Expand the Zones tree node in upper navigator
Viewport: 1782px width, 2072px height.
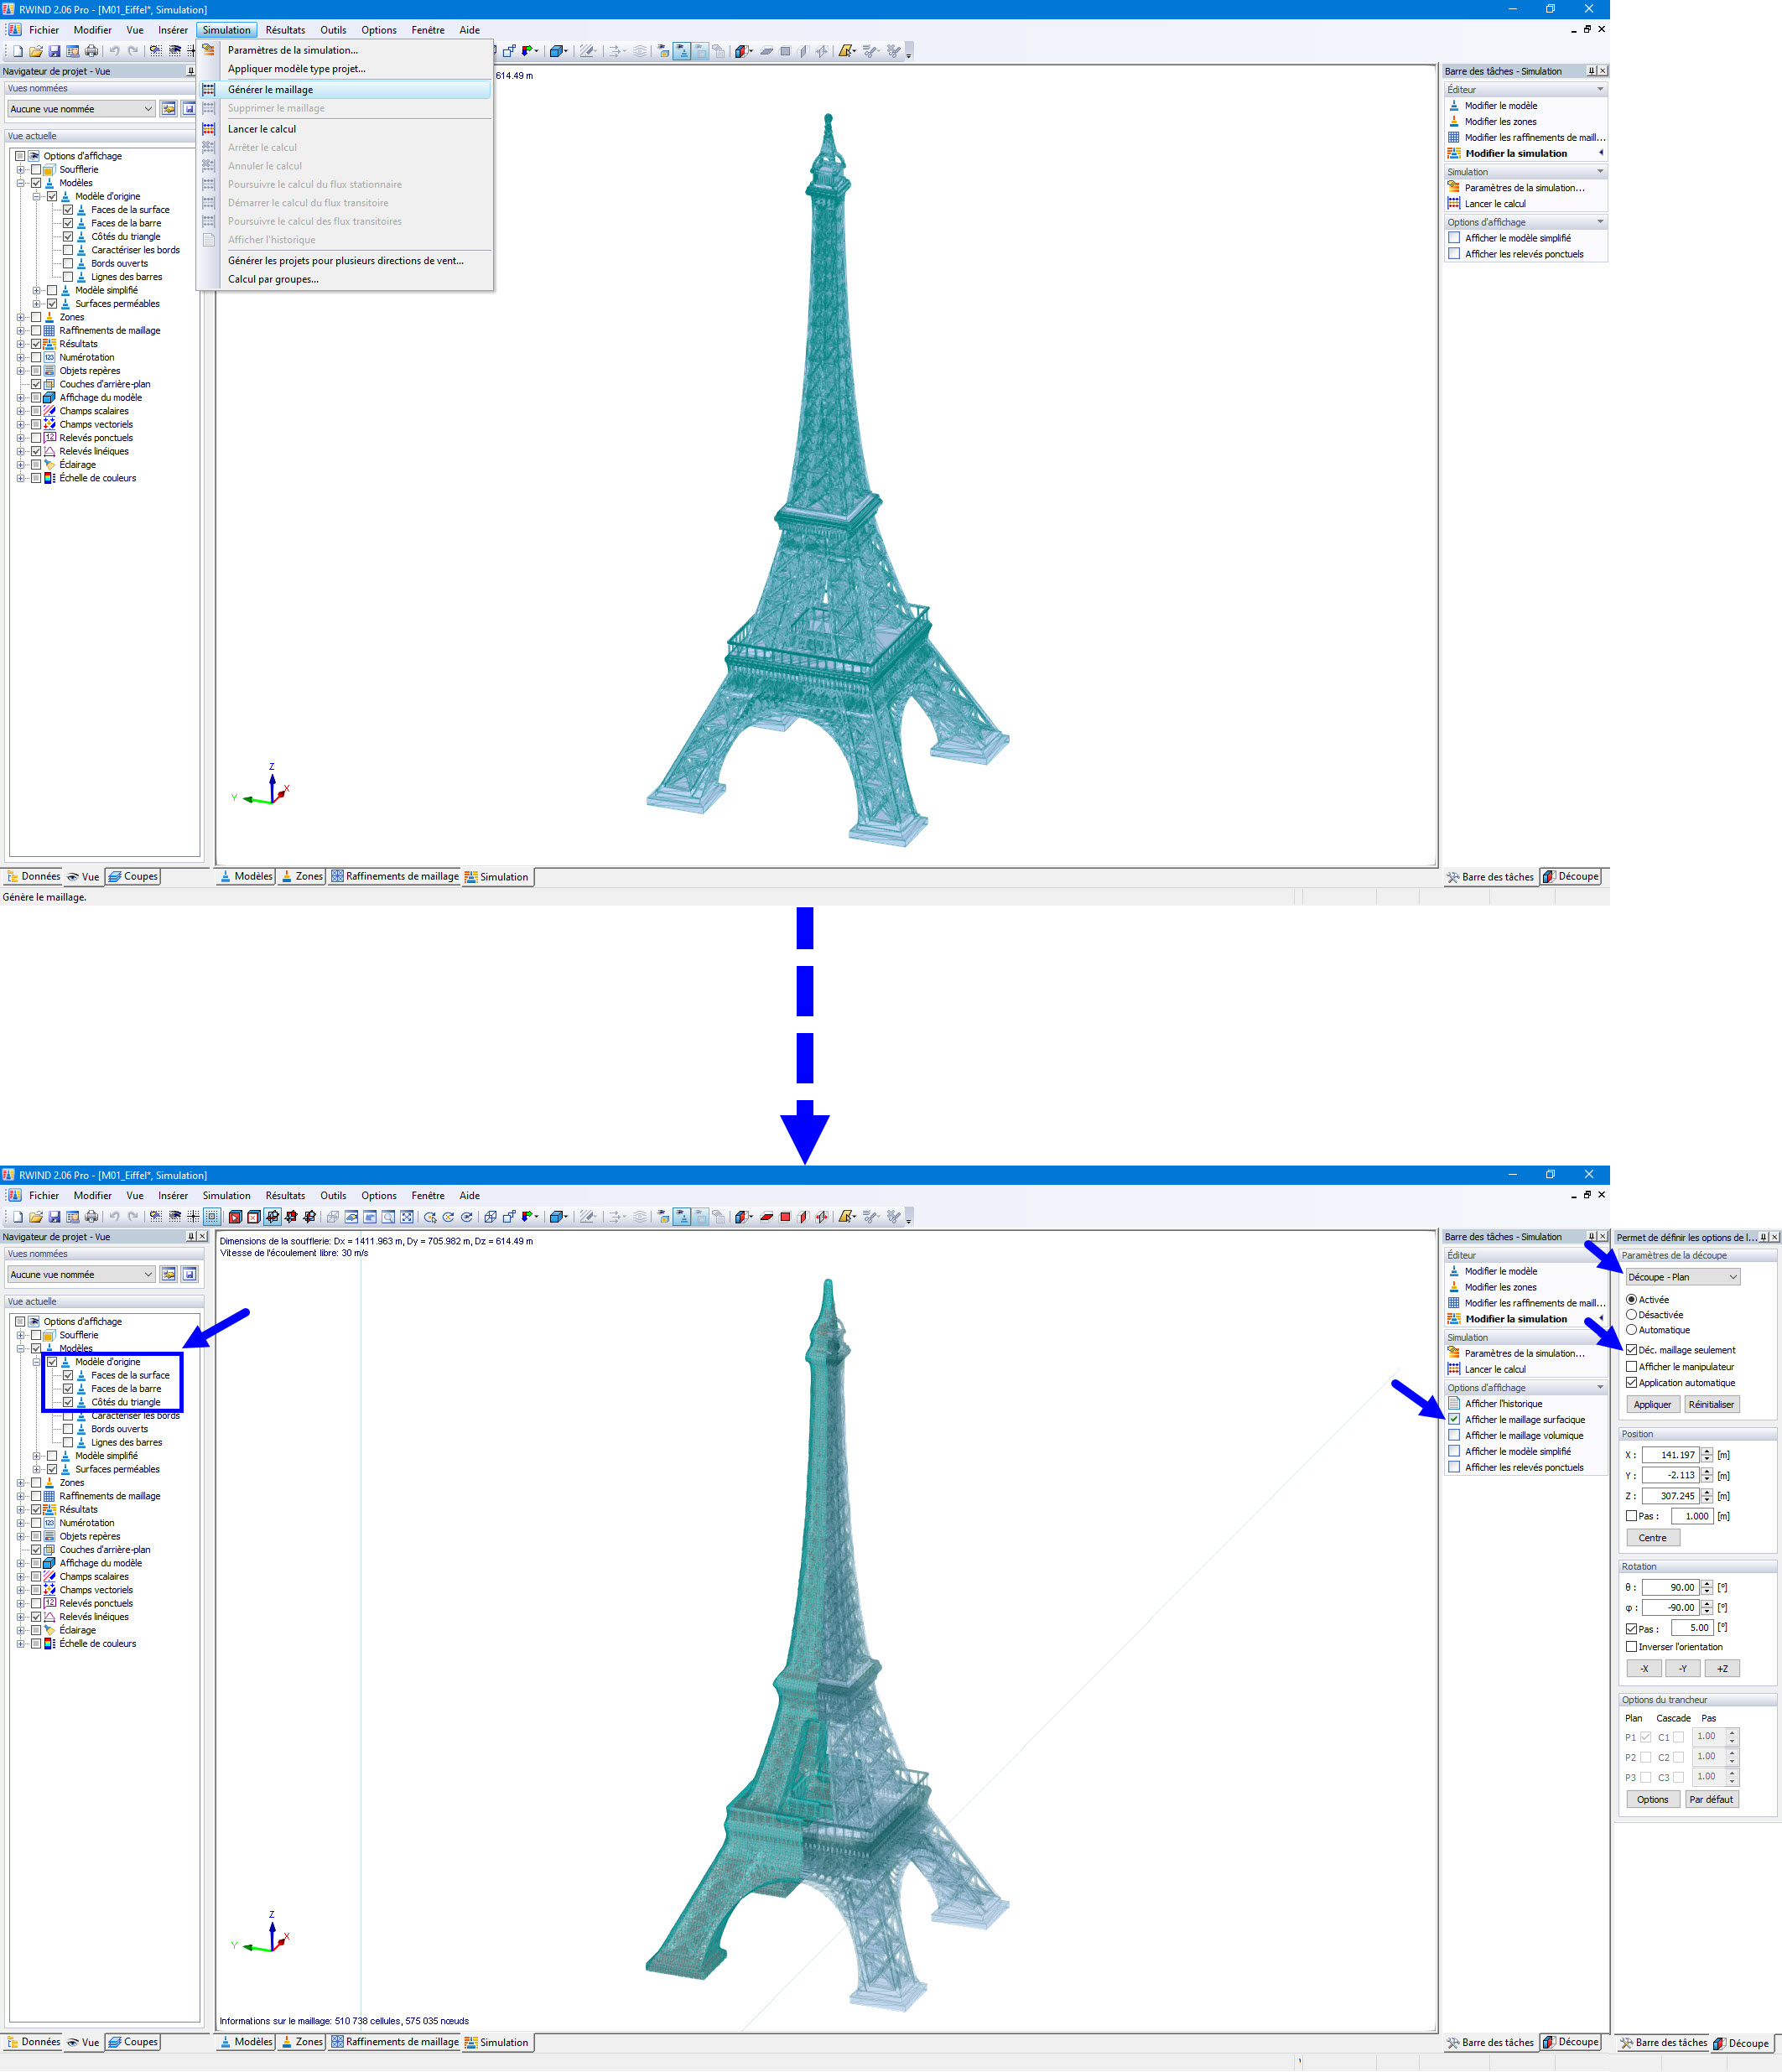click(x=20, y=317)
